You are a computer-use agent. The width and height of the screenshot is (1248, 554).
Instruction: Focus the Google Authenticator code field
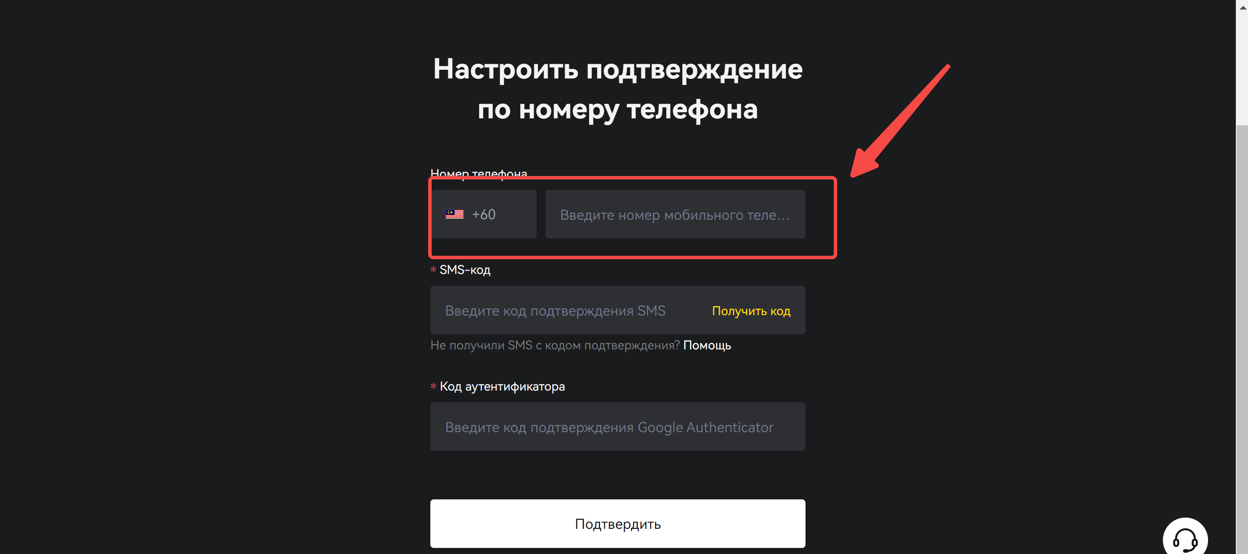(617, 427)
